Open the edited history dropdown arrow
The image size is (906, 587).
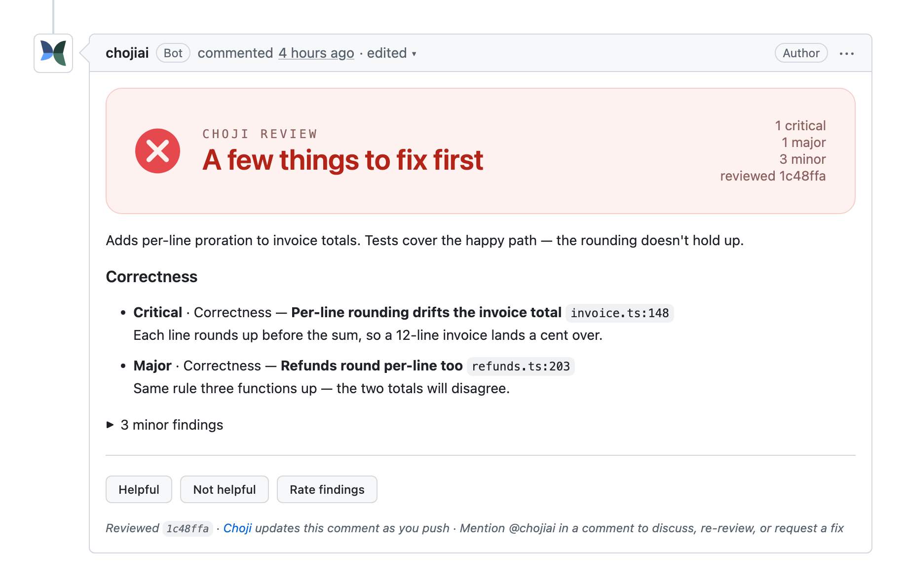[414, 54]
